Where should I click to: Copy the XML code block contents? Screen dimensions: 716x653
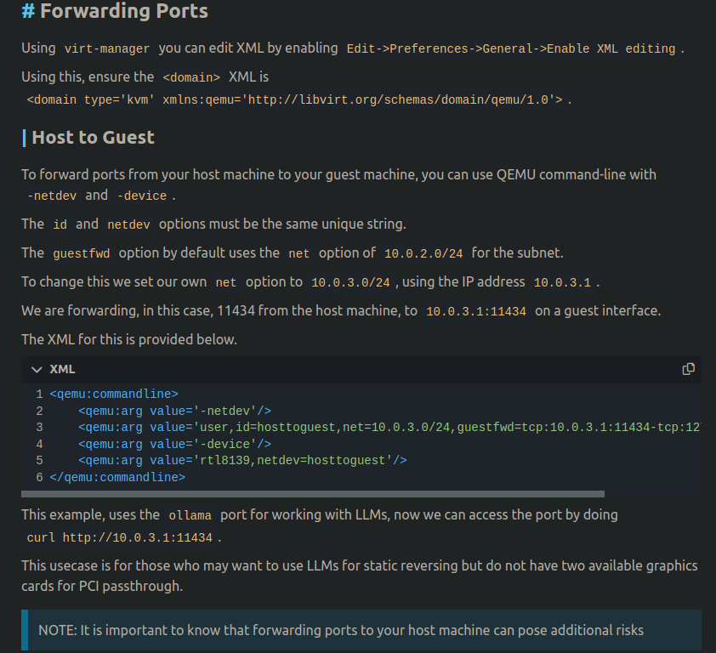tap(688, 369)
